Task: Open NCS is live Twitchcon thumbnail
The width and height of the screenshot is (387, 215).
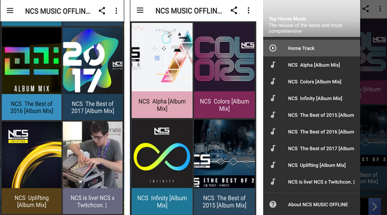Action: pyautogui.click(x=92, y=155)
